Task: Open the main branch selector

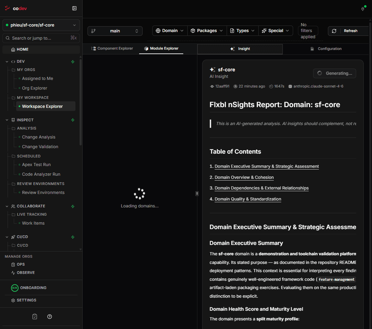Action: pyautogui.click(x=115, y=31)
